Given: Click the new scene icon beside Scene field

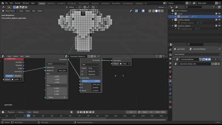Looking at the screenshot, I should 187,3.
